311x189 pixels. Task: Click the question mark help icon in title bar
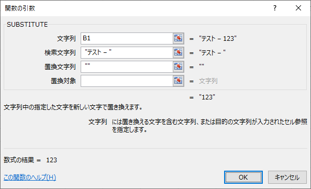pos(275,8)
